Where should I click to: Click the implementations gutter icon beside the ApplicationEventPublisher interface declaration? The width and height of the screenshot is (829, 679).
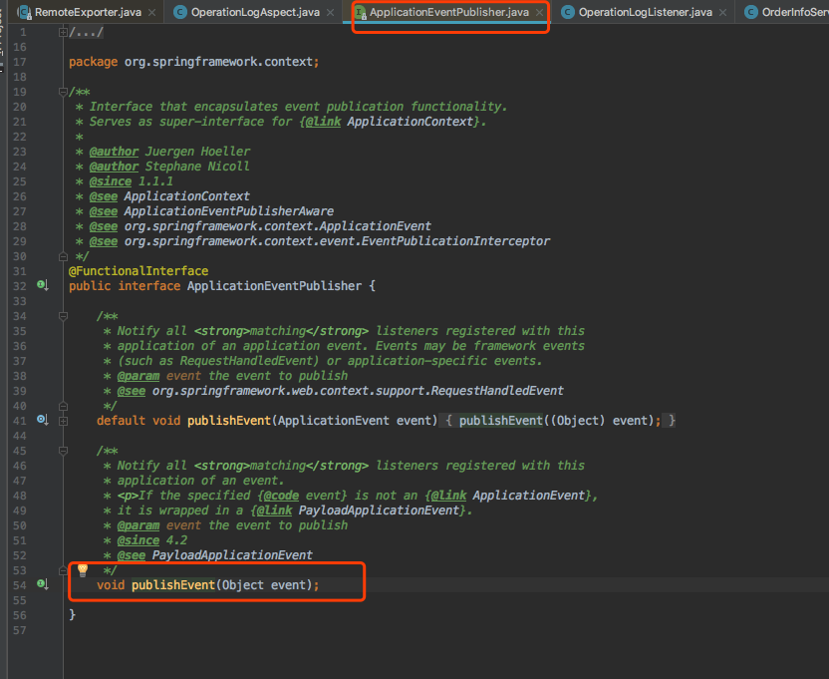42,286
